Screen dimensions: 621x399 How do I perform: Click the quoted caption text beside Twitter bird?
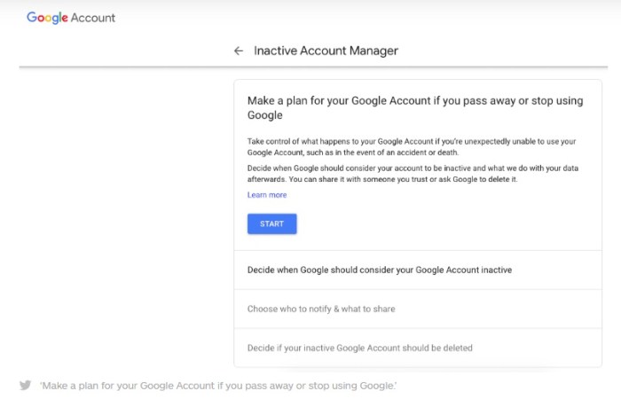click(x=218, y=386)
